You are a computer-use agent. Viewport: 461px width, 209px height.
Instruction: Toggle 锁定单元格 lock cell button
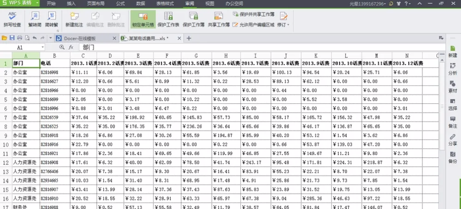pos(143,20)
